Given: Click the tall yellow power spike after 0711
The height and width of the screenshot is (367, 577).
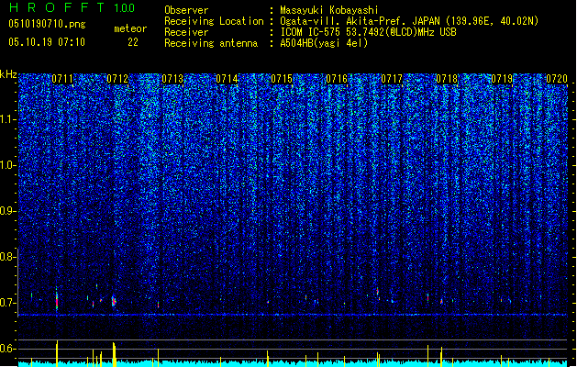Looking at the screenshot, I should 57,353.
